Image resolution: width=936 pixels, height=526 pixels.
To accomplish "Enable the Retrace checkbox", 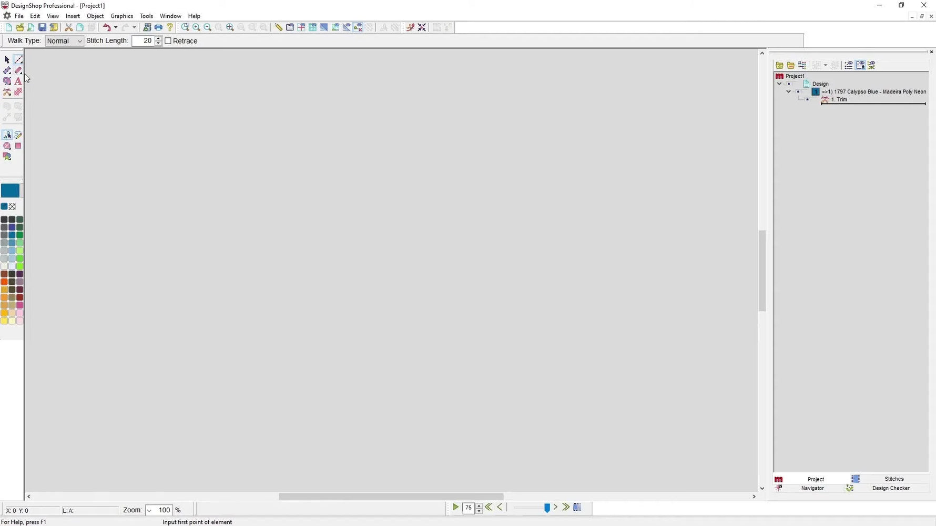I will point(168,40).
